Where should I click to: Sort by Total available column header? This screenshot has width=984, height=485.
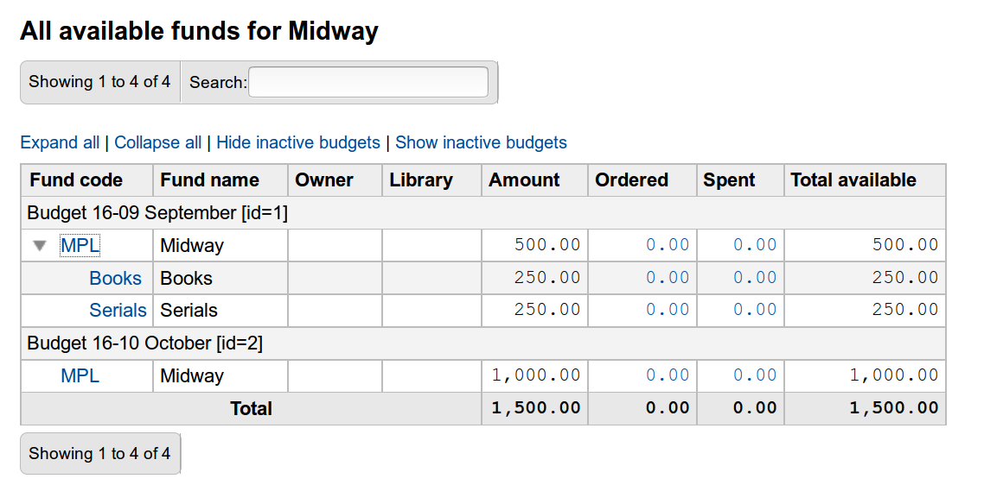coord(853,180)
